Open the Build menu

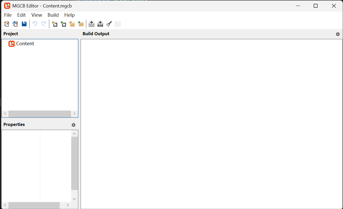pos(53,15)
